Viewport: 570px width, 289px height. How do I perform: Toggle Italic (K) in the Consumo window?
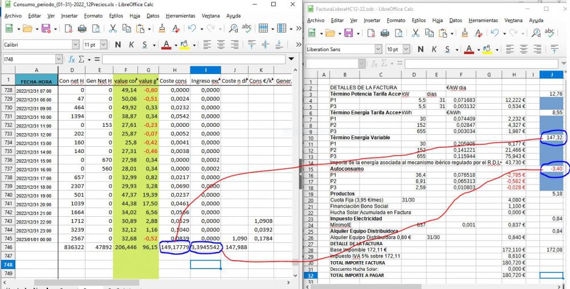point(131,44)
